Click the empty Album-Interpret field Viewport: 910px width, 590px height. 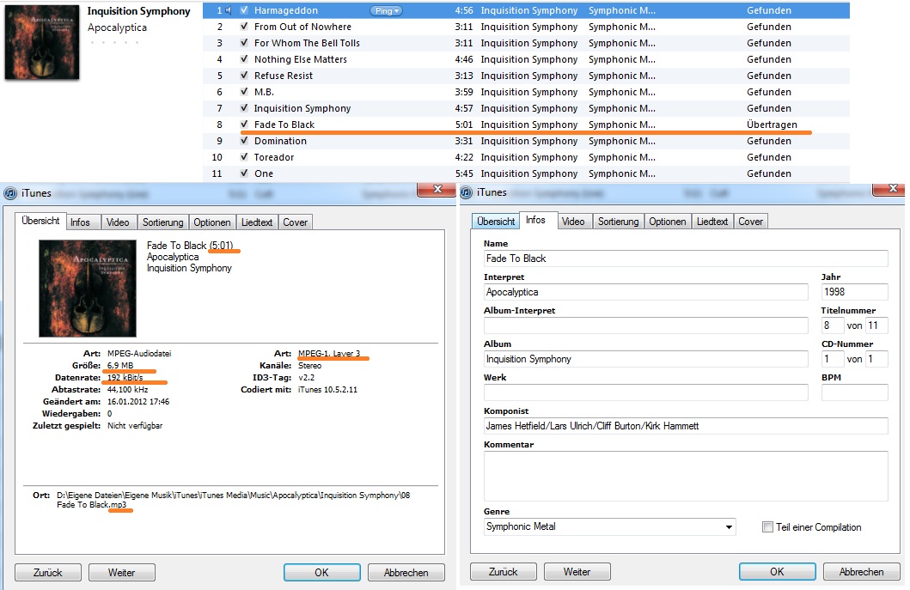pos(646,325)
